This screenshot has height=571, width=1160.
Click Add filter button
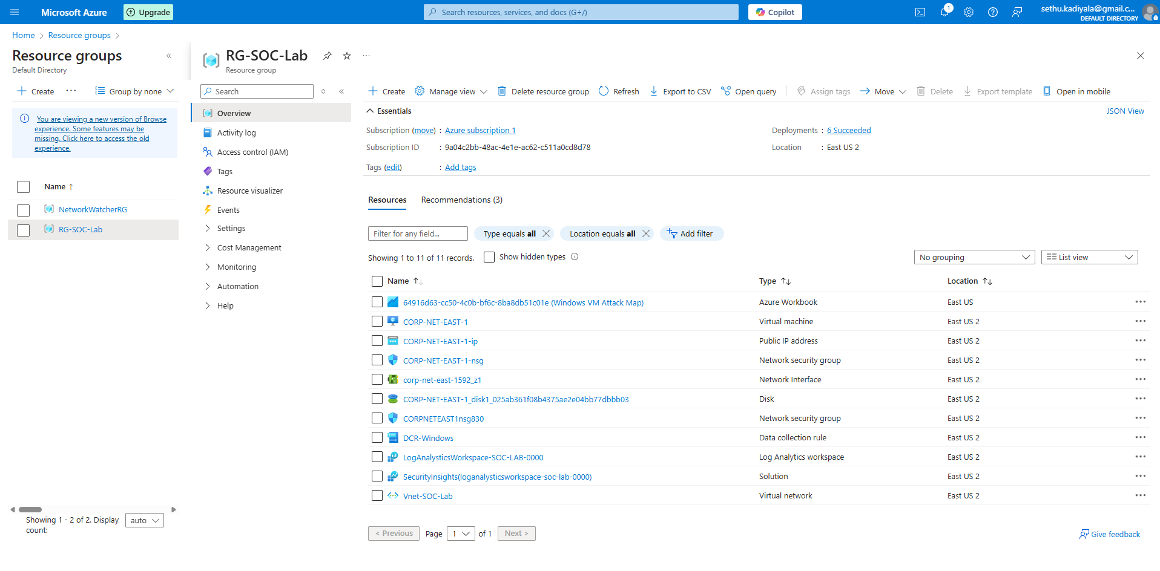click(691, 233)
